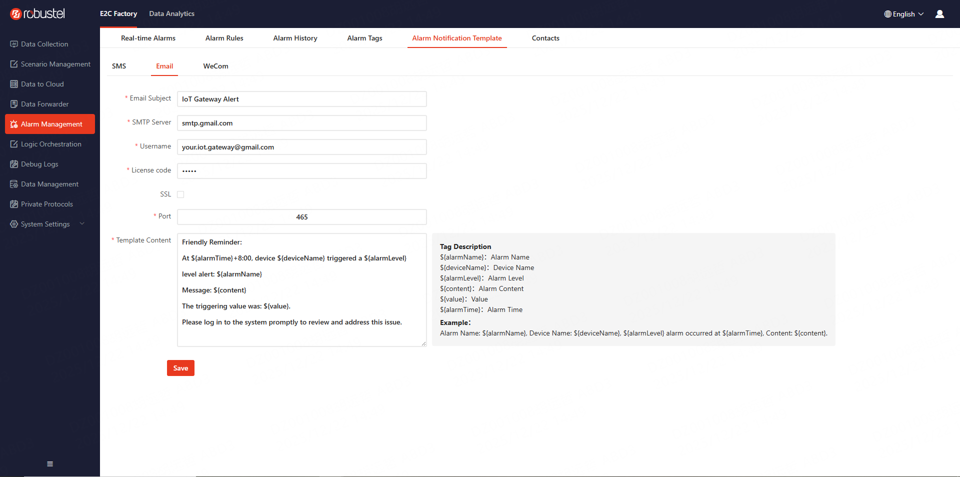The height and width of the screenshot is (477, 960).
Task: Click the Debug Logs sidebar icon
Action: tap(14, 164)
